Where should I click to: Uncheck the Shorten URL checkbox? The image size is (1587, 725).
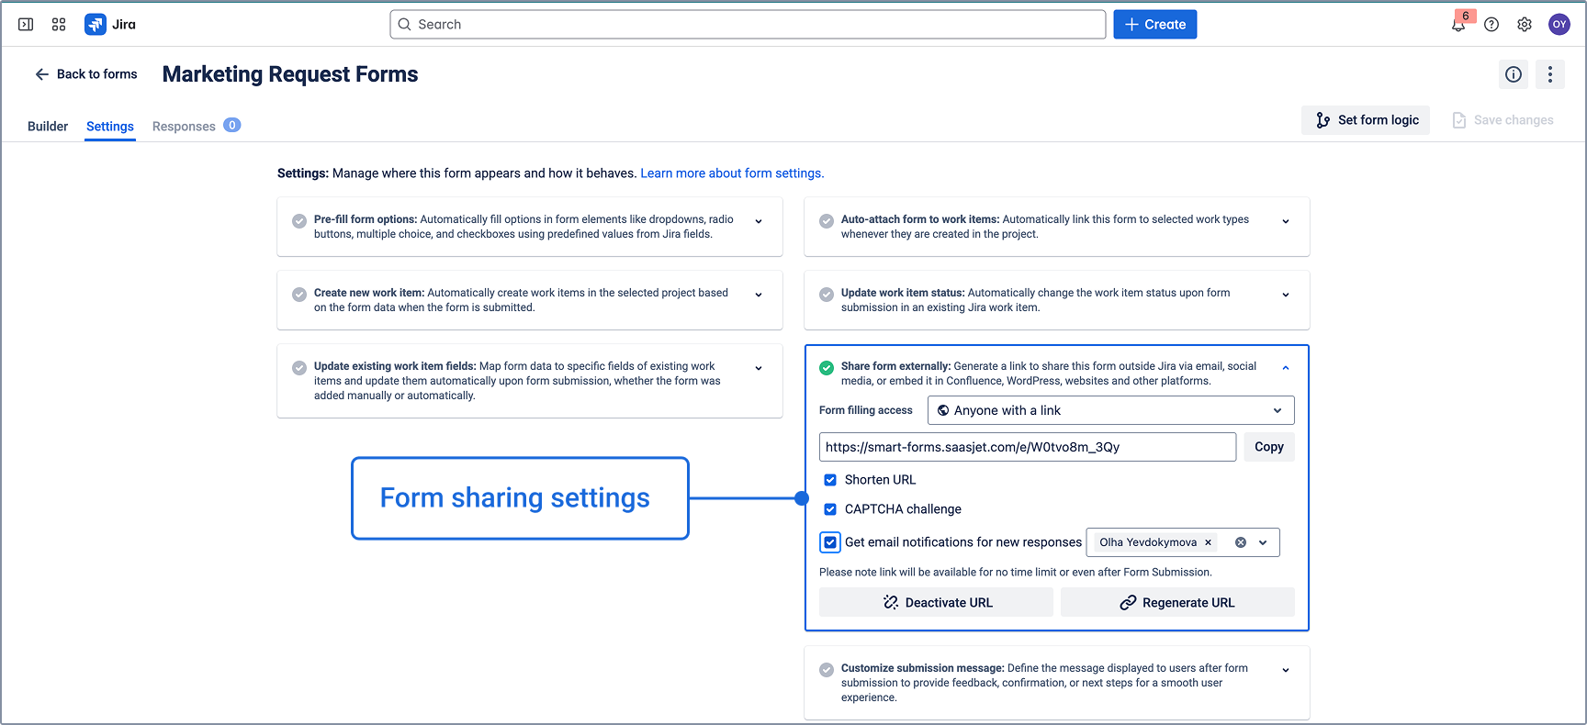pos(830,480)
